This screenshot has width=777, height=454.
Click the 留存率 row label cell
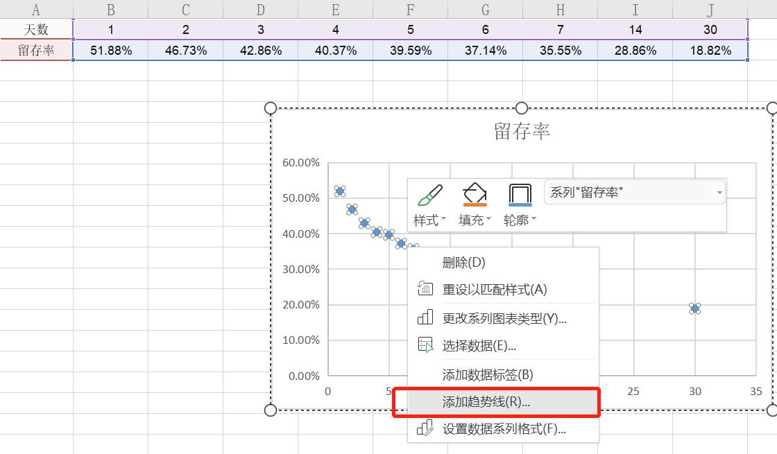click(36, 51)
